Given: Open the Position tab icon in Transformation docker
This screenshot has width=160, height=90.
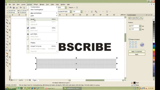Looking at the screenshot, I should tap(130, 18).
